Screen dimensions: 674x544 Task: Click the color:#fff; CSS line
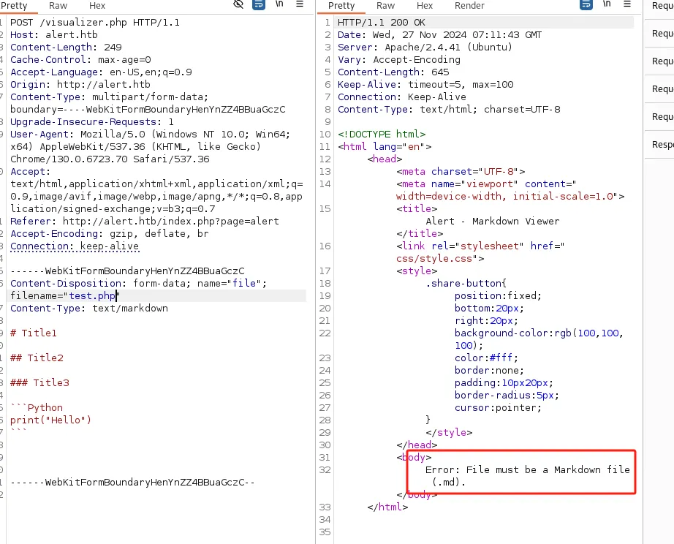point(487,358)
